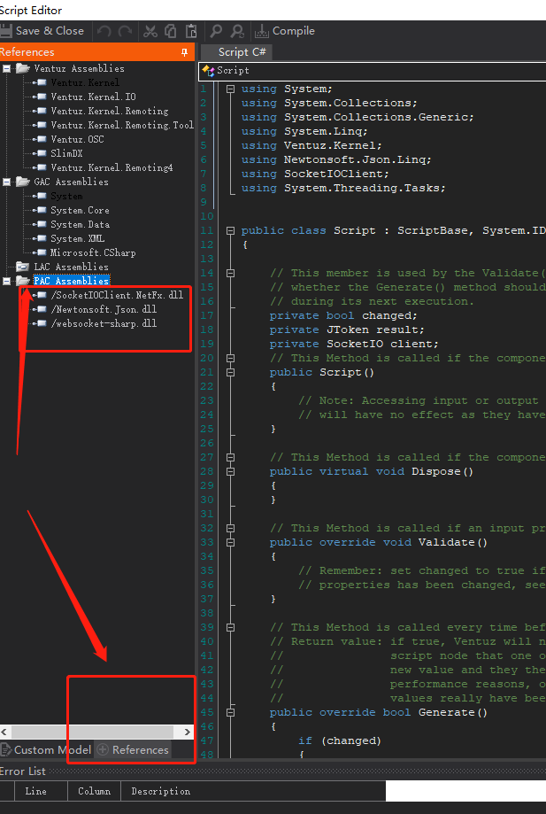
Task: Cut selection with the scissors icon
Action: tap(150, 31)
